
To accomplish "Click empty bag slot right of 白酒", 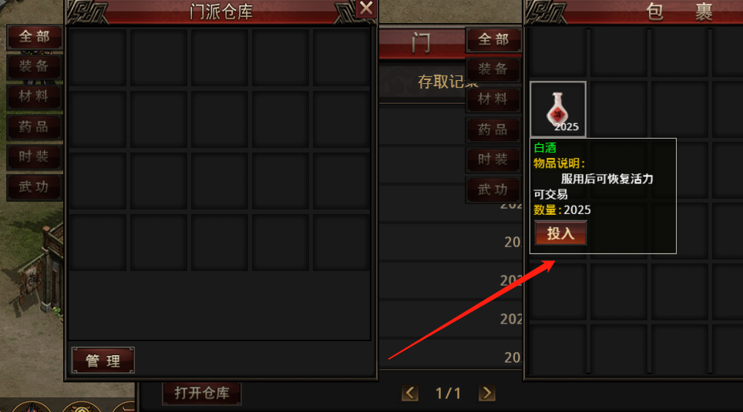I will (x=618, y=109).
